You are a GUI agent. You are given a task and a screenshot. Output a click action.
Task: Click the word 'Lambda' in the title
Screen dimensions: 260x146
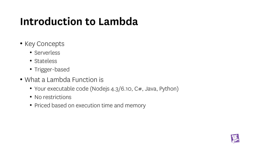point(118,22)
